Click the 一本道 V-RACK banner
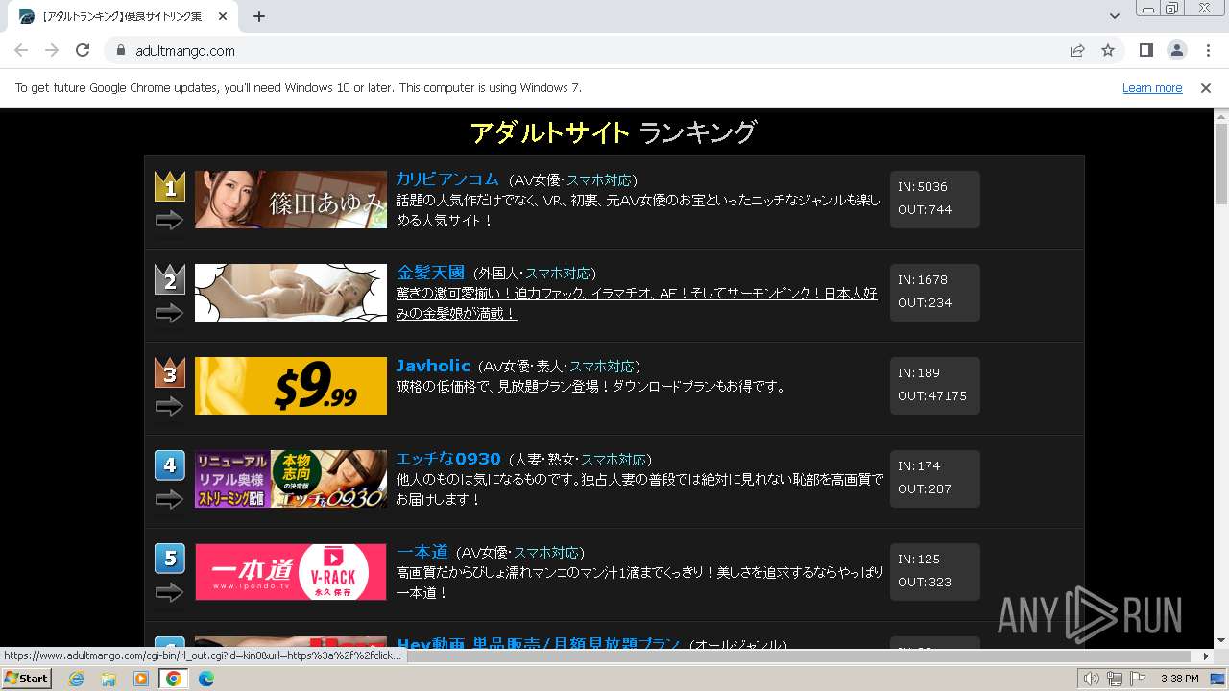The width and height of the screenshot is (1229, 691). click(x=291, y=572)
